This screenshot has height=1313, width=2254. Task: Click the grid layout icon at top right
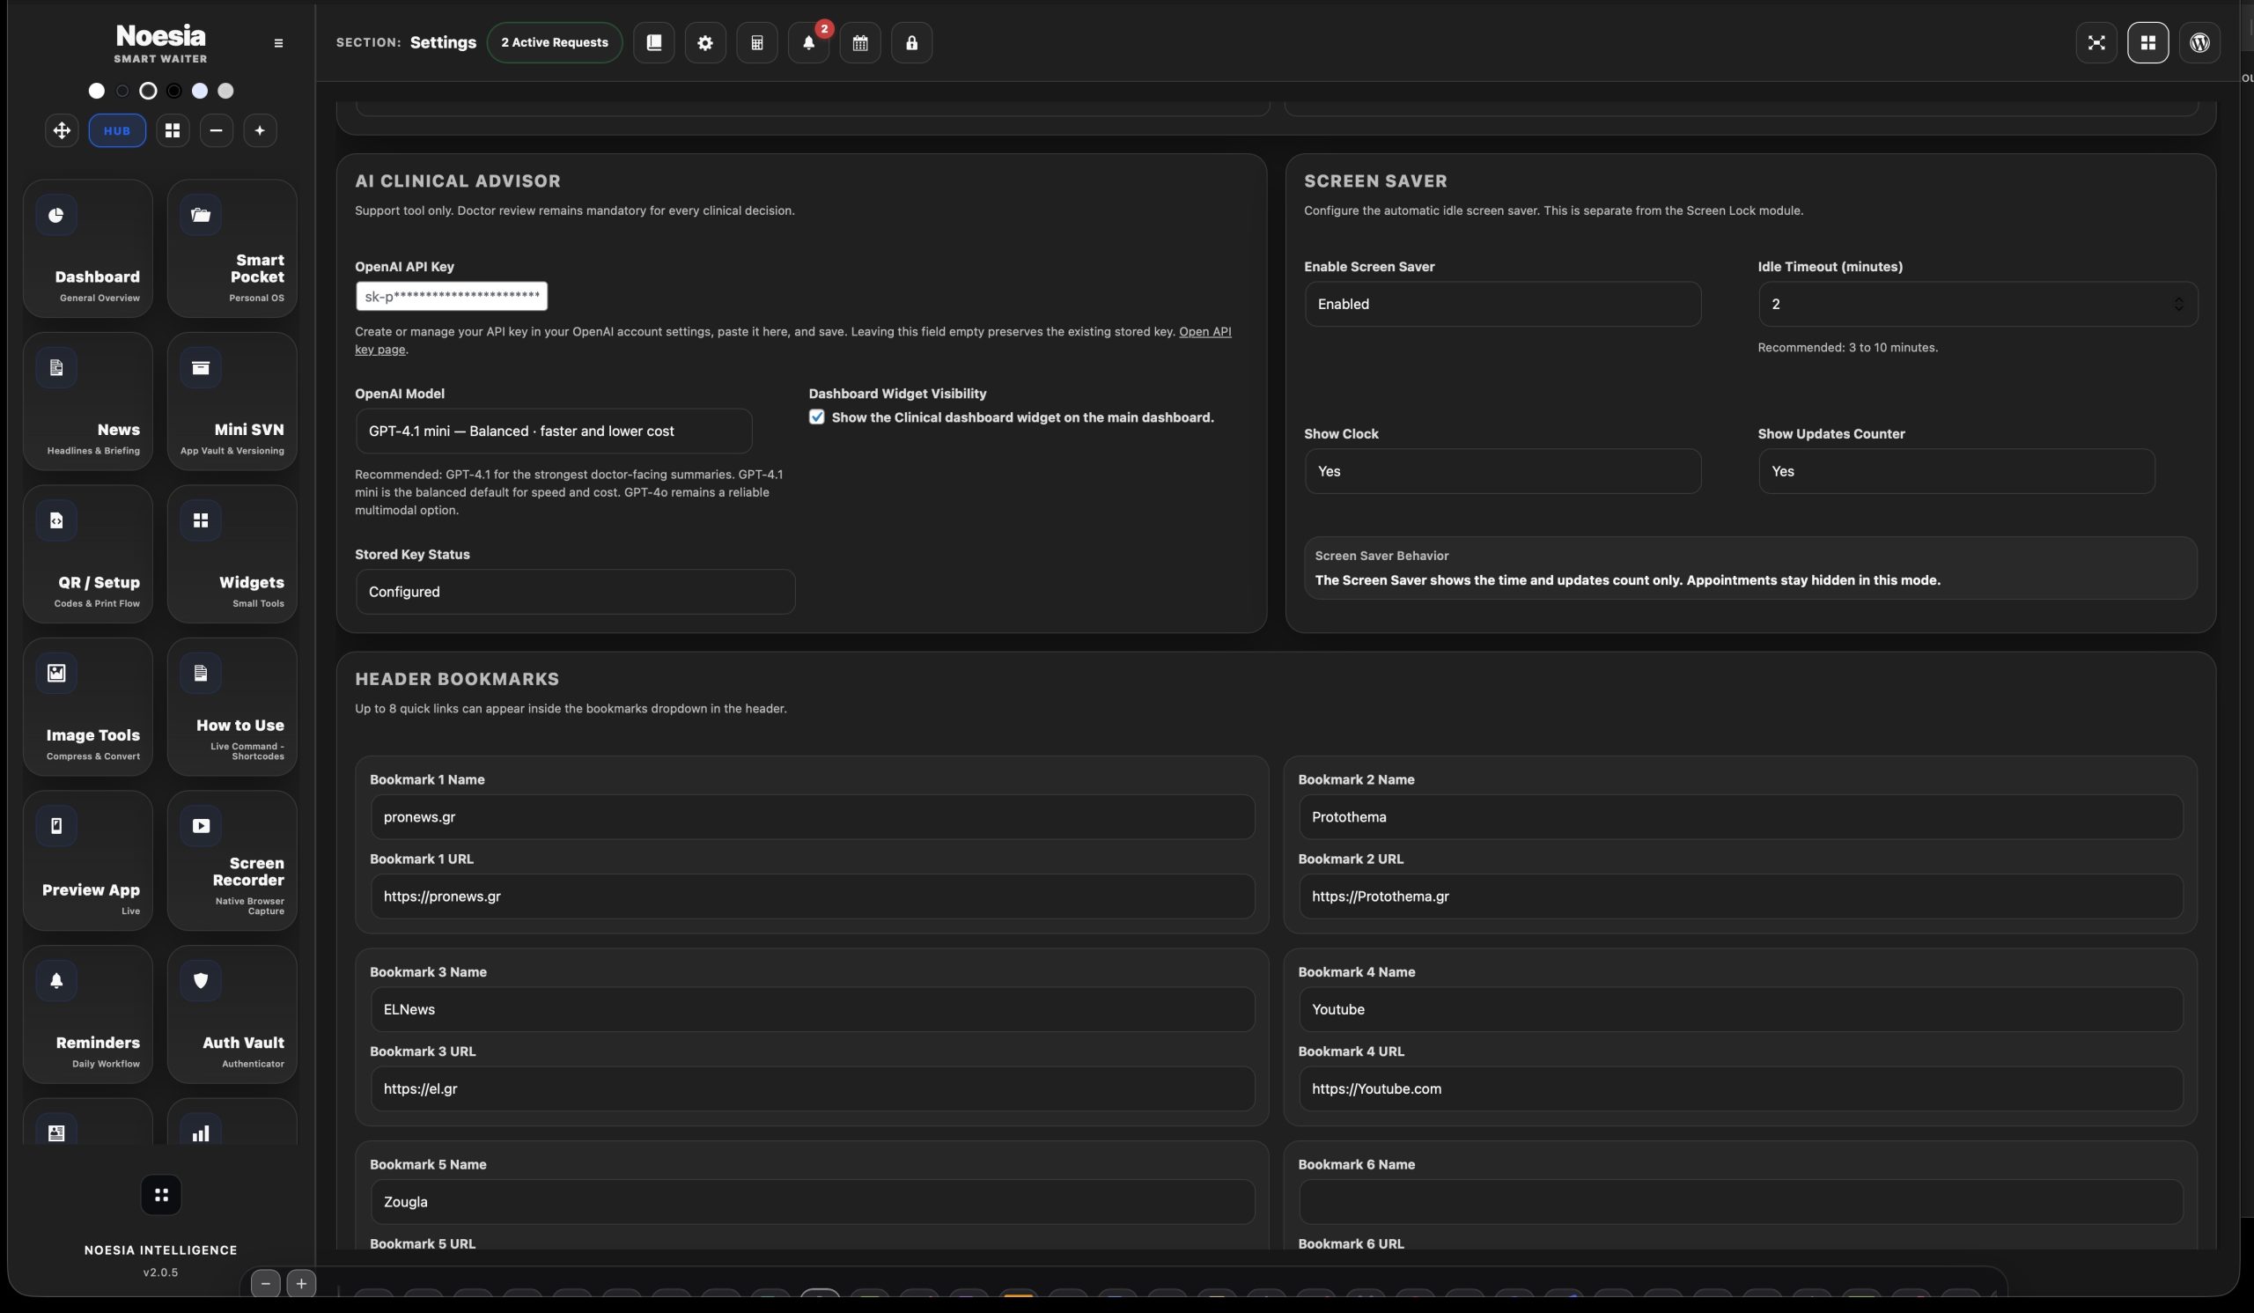[x=2147, y=43]
